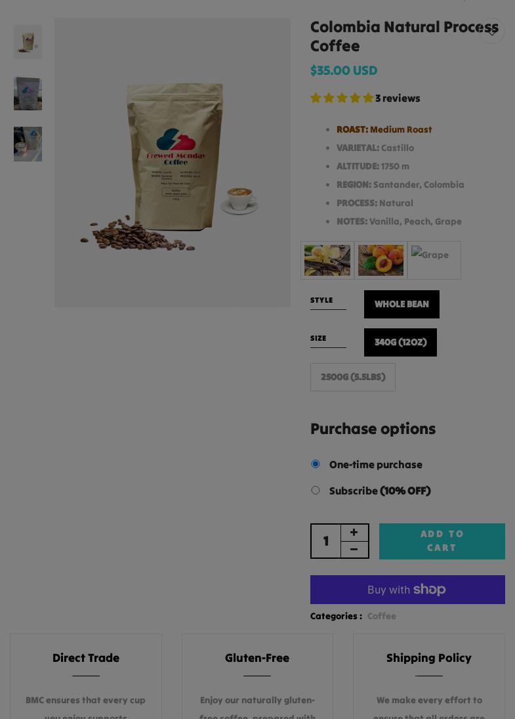Screen dimensions: 515x719
Task: Choose the 2500G (5.5LBS) size
Action: tap(353, 377)
